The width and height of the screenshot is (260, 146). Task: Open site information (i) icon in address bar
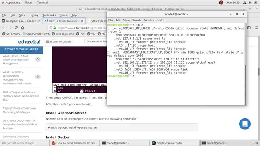[x=51, y=28]
